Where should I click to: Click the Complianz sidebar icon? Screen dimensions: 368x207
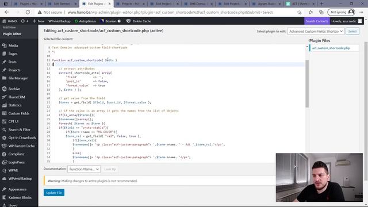4,154
